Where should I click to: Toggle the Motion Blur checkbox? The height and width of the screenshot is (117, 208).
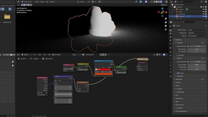point(176,92)
